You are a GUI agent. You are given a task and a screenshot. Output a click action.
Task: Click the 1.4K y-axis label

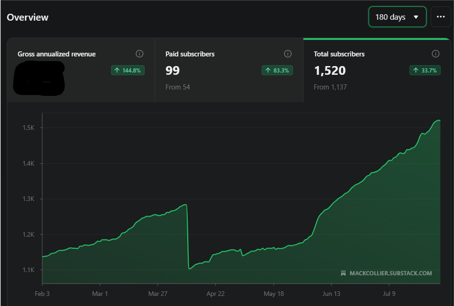click(x=28, y=164)
